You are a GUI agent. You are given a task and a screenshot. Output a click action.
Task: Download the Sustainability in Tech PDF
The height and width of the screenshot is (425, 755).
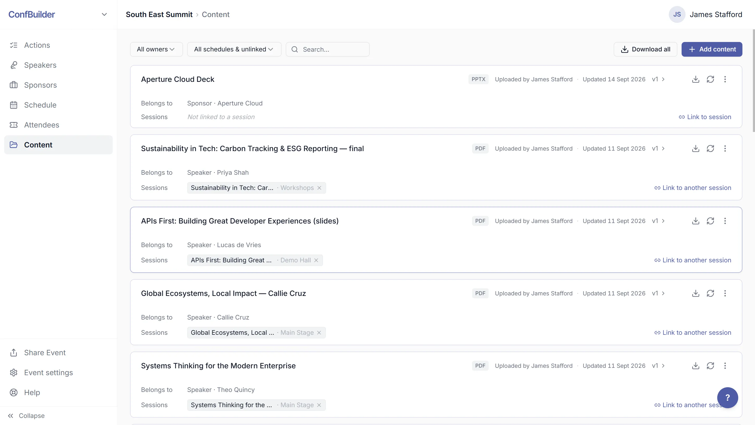pos(695,148)
